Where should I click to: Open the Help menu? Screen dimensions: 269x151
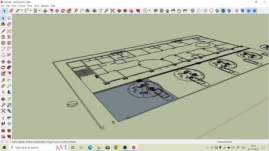pos(53,6)
